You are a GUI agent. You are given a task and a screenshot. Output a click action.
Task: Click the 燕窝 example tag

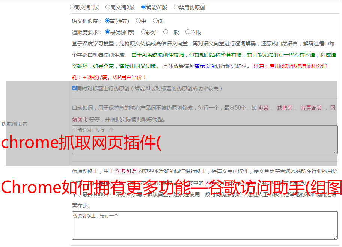[264, 108]
